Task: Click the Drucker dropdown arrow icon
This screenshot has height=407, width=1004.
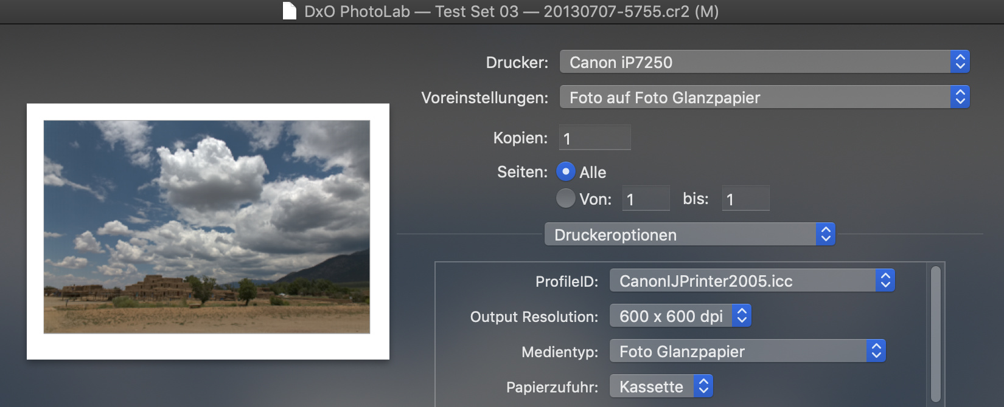Action: pos(960,62)
